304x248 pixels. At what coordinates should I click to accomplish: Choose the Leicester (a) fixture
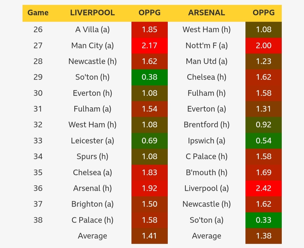tap(92, 141)
